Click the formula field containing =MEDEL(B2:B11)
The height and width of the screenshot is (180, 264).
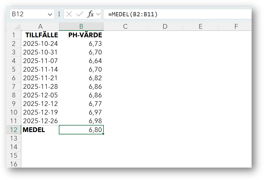tap(177, 14)
